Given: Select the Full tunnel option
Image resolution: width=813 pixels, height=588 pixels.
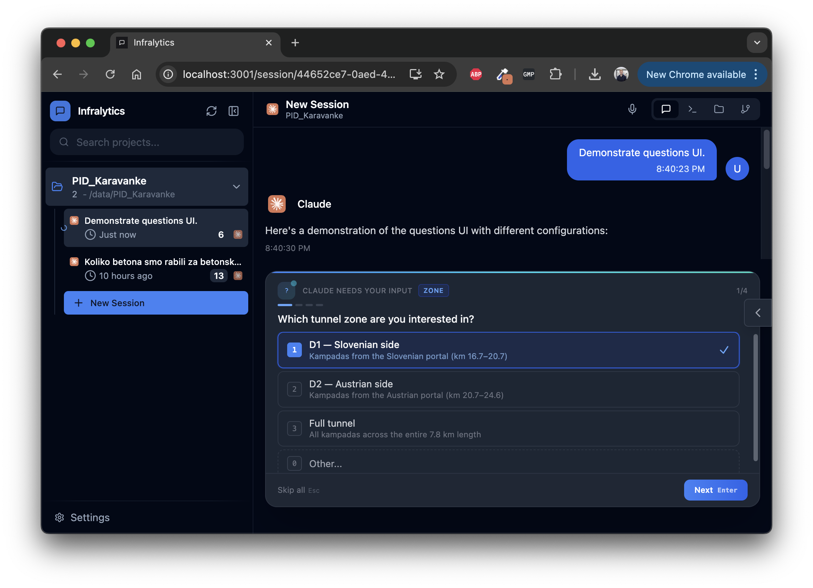Looking at the screenshot, I should 508,429.
